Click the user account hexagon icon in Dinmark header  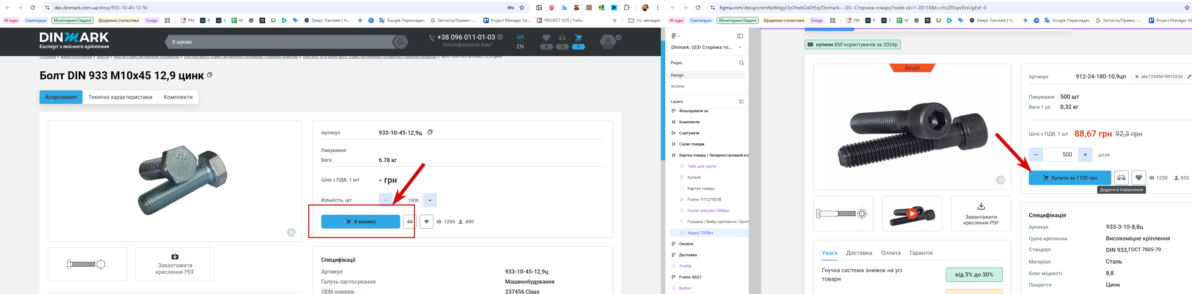pyautogui.click(x=608, y=42)
